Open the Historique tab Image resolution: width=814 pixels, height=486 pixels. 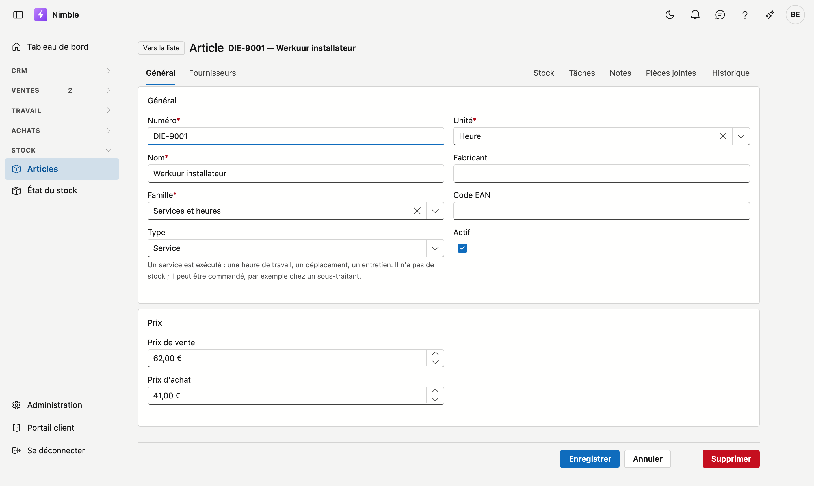[x=730, y=73]
